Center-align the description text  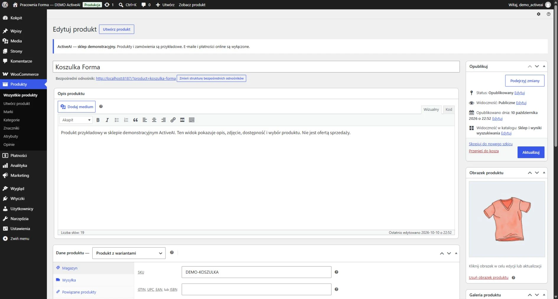tap(154, 120)
